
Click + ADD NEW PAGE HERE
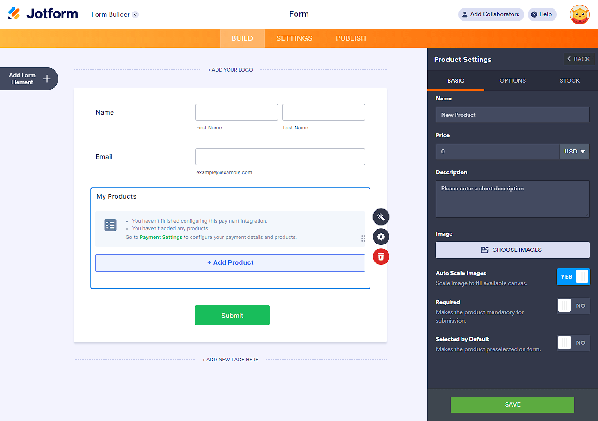point(230,360)
